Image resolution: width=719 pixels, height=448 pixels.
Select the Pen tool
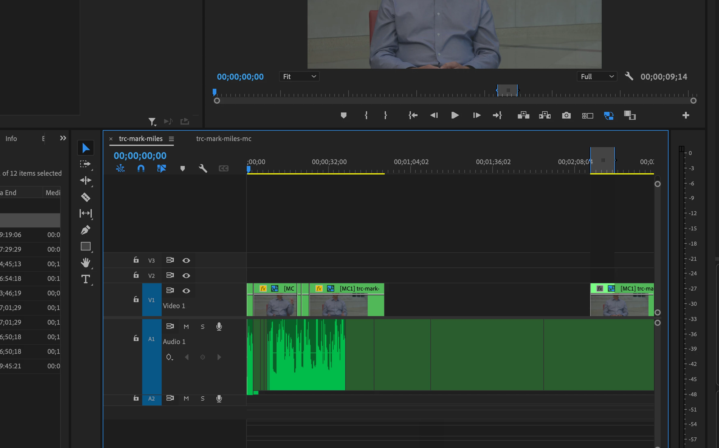point(85,230)
